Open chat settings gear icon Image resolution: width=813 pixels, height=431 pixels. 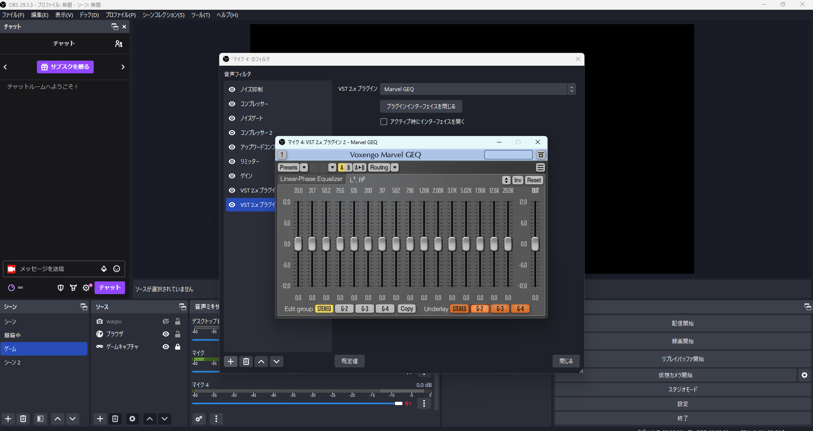(87, 288)
